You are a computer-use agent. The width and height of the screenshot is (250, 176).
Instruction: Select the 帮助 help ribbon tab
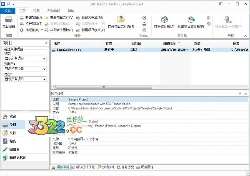(x=71, y=11)
